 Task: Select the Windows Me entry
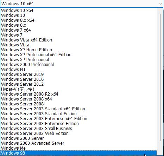click(78, 148)
